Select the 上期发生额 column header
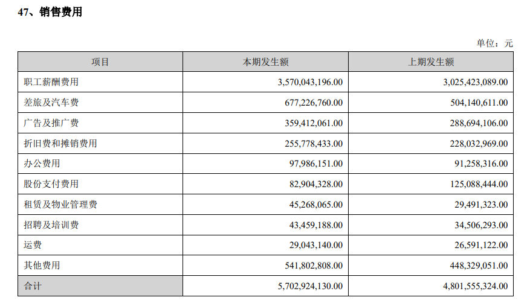 point(431,62)
